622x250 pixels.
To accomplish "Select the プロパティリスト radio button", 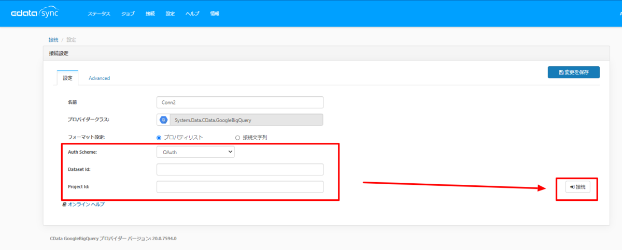I will point(159,138).
